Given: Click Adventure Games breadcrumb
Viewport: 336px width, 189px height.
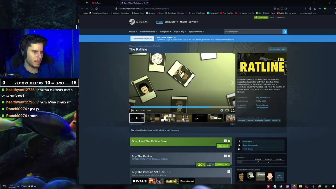Looking at the screenshot, I should pyautogui.click(x=145, y=46).
